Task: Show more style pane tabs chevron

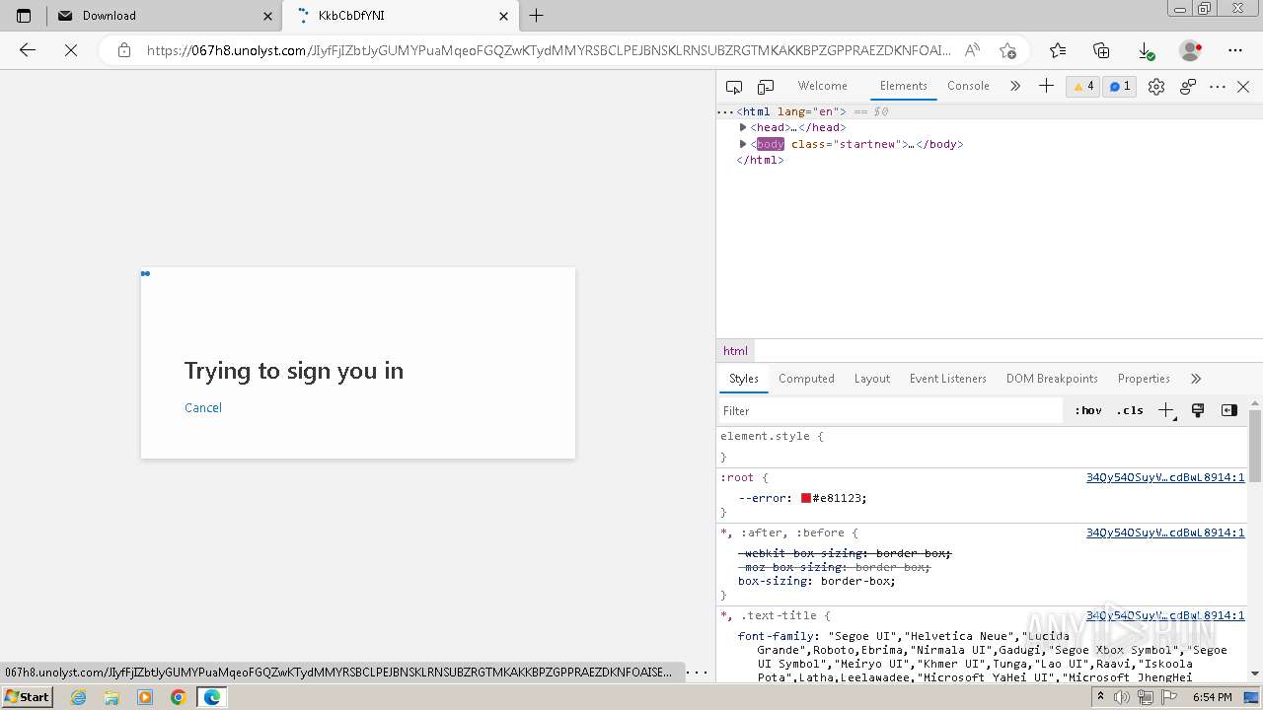Action: pyautogui.click(x=1196, y=379)
